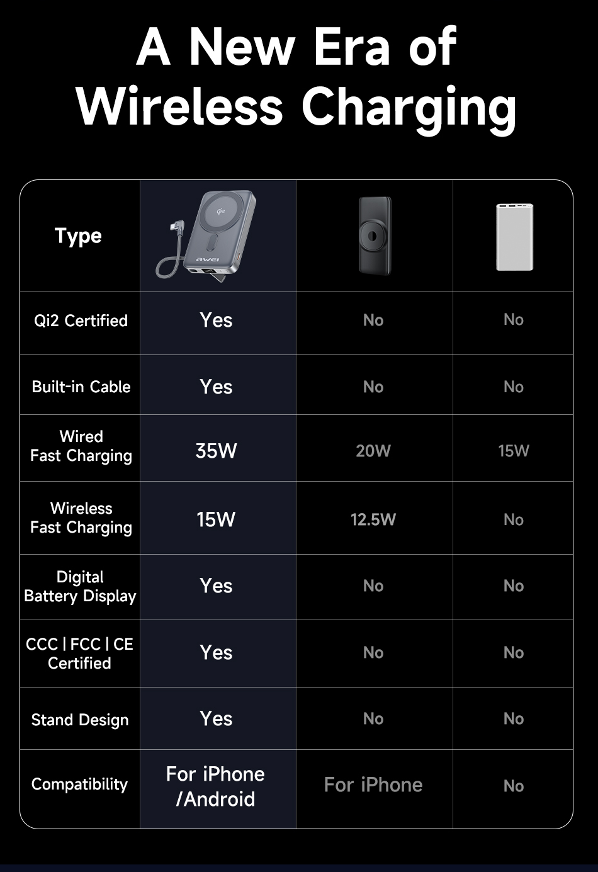Select the 'Qi2 Certified' row label
Screen dimensions: 598x872
tap(81, 320)
